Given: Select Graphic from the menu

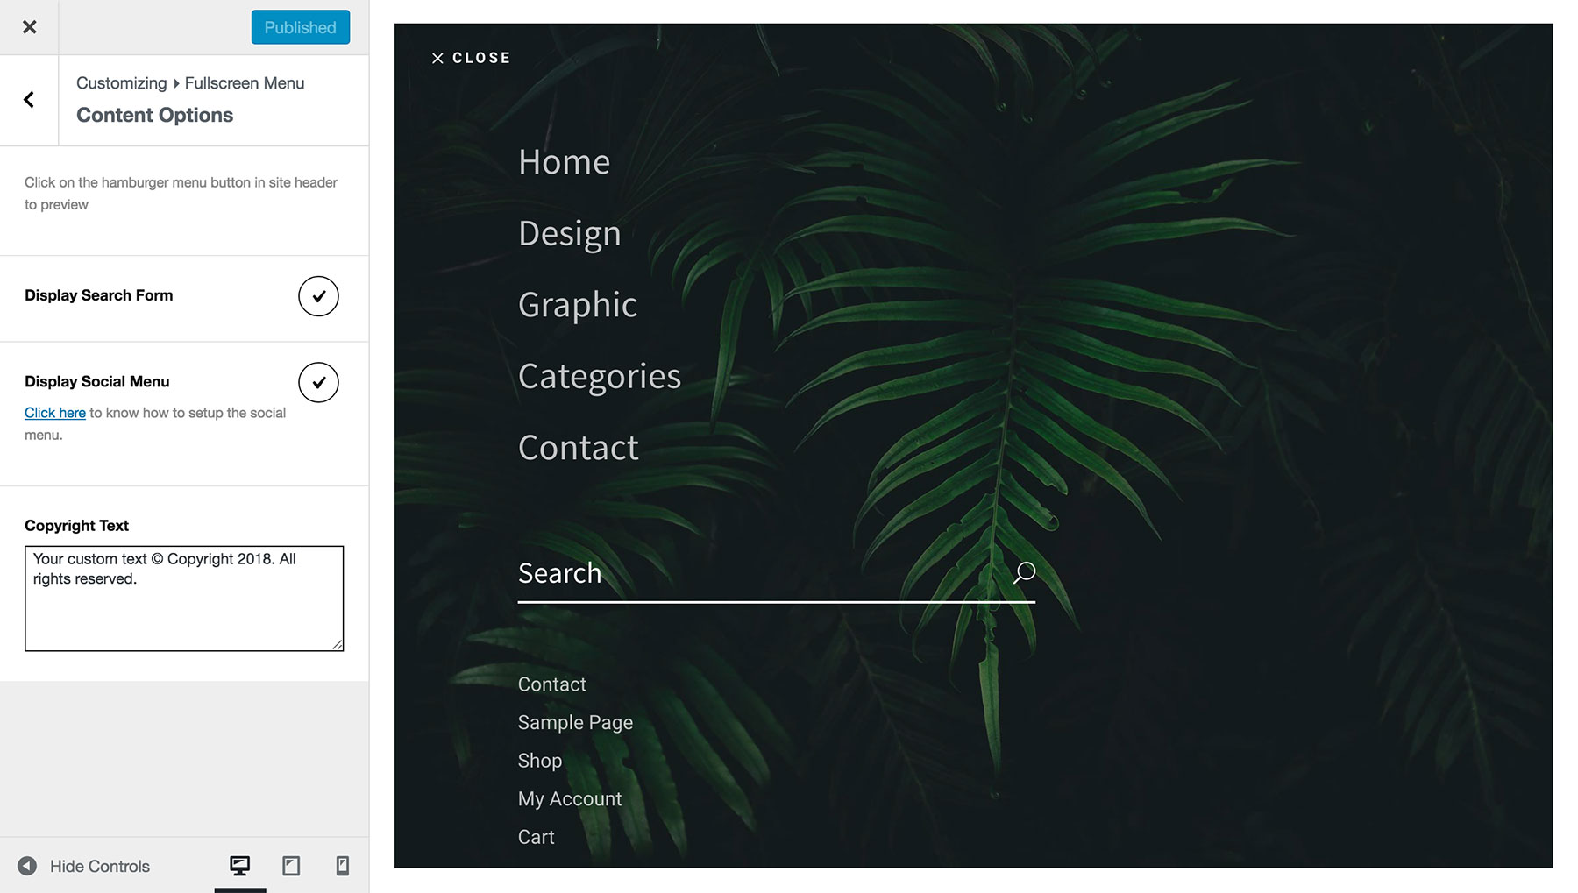Looking at the screenshot, I should point(577,305).
